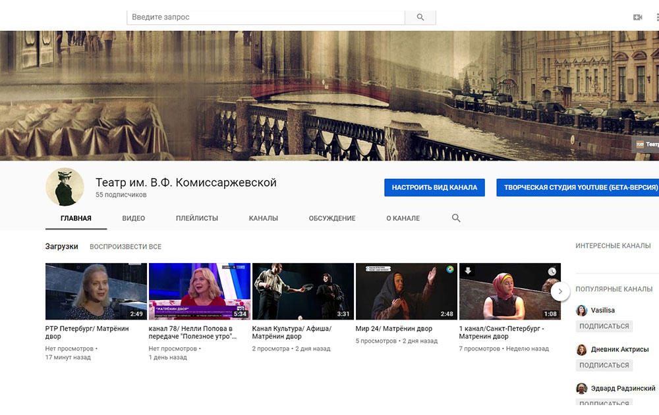
Task: Click title Канал Культура/ Афиша/ Матрёнин двор
Action: coord(292,332)
